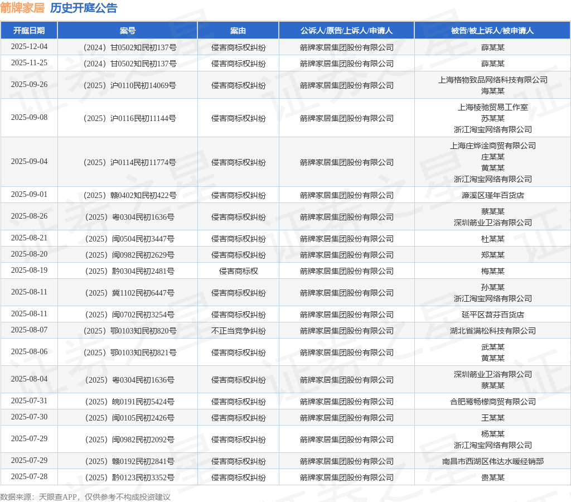Select case number (2025)鄂0103知民初820号
Viewport: 571px width, 502px height.
coord(129,331)
